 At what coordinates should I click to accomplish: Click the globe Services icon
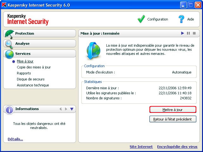[9, 54]
